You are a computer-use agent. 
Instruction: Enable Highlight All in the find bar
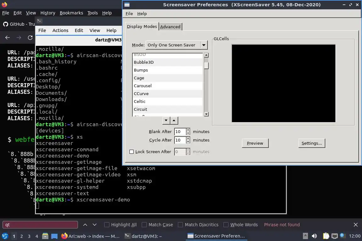(107, 225)
